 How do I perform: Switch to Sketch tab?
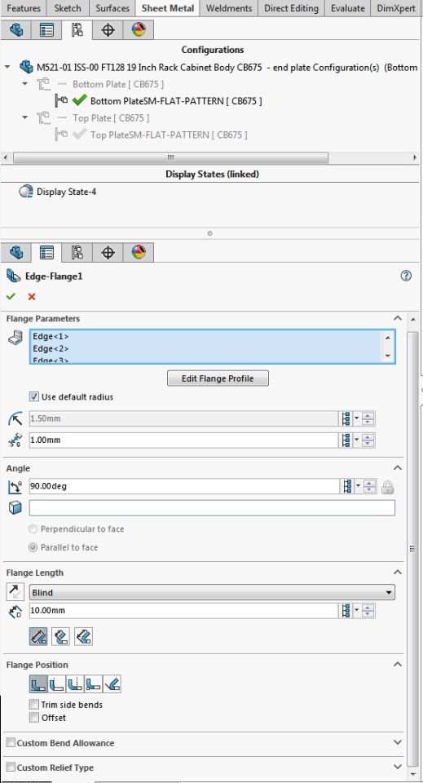(68, 8)
